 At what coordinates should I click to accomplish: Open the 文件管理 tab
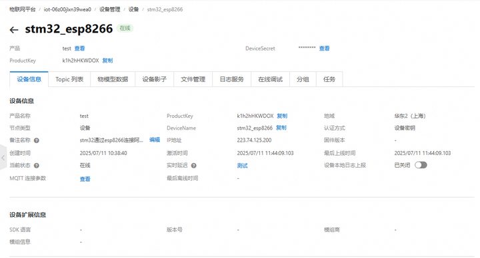[x=193, y=79]
